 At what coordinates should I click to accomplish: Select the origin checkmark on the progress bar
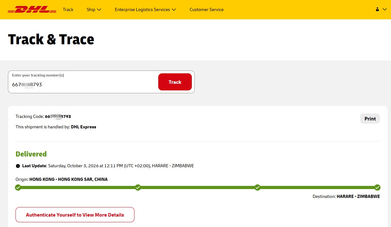(18, 187)
